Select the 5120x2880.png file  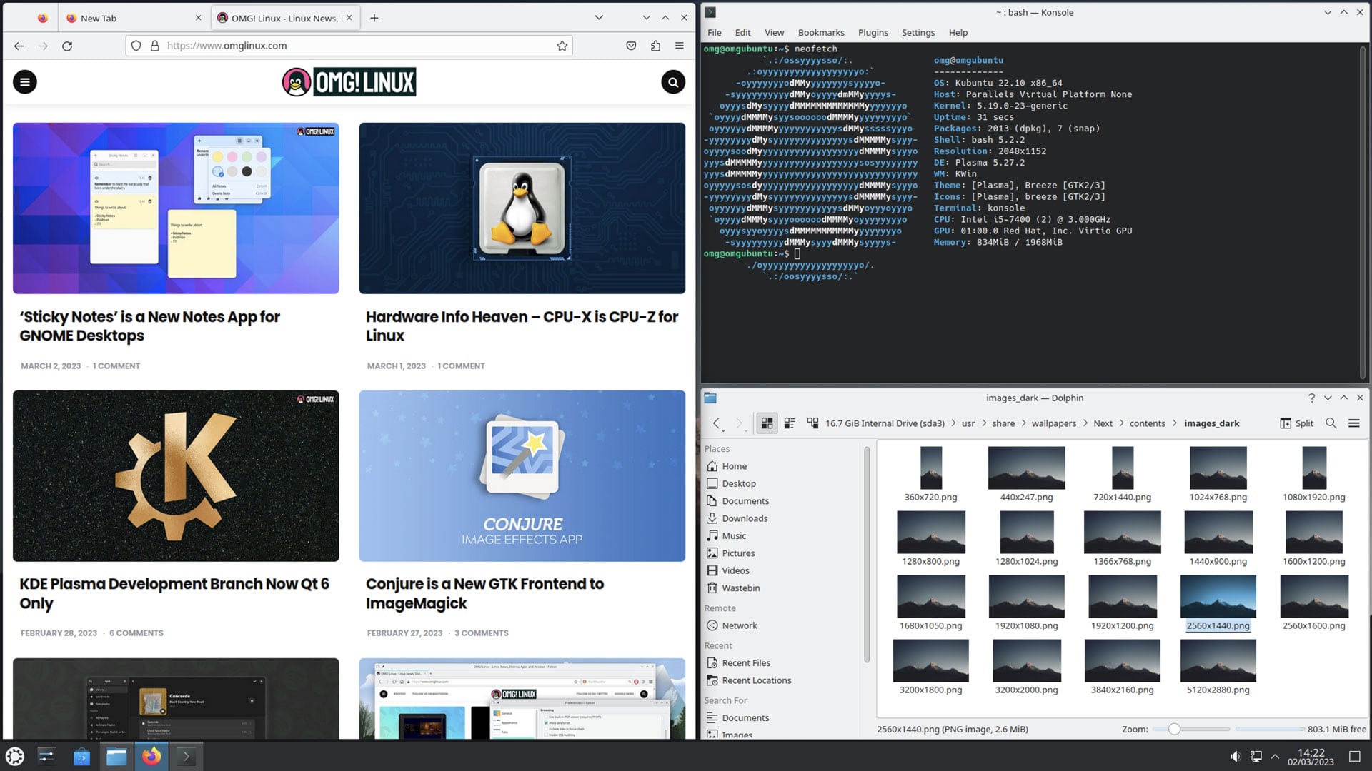tap(1218, 667)
